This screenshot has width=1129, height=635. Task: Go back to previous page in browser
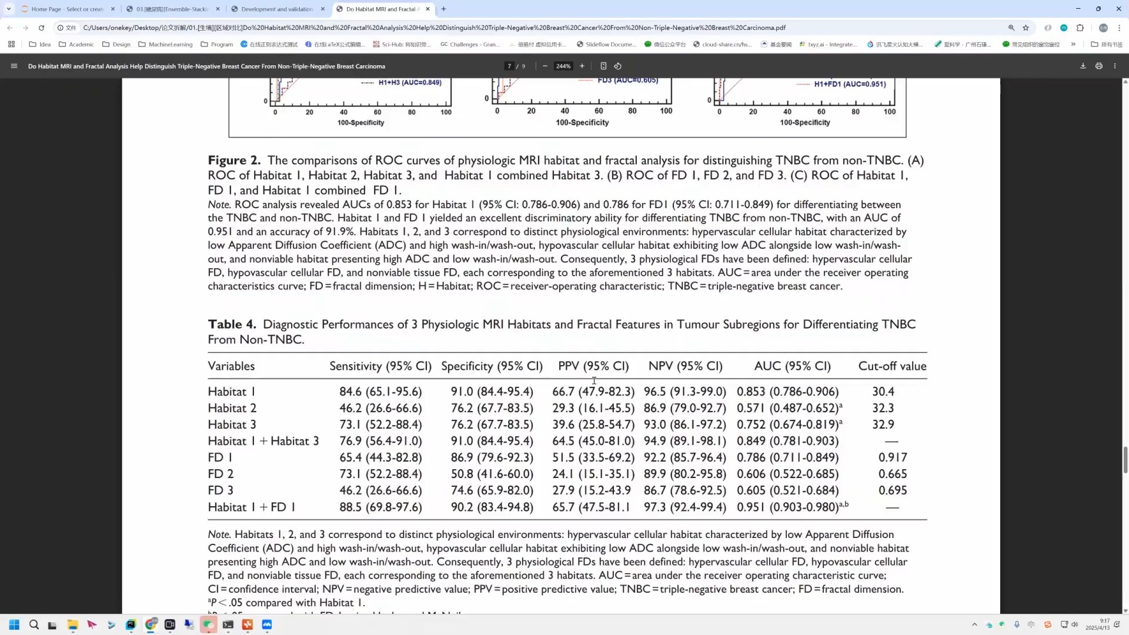[x=10, y=28]
